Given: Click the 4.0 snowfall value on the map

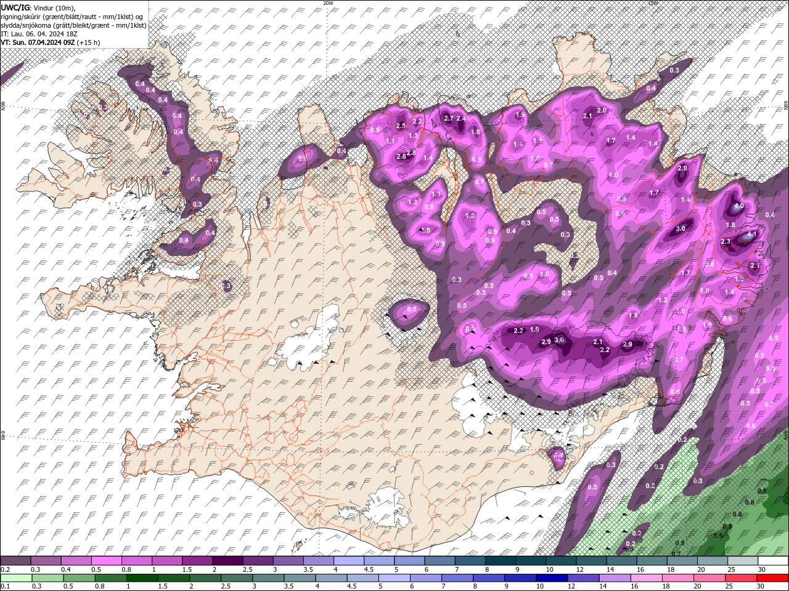Looking at the screenshot, I should [739, 206].
